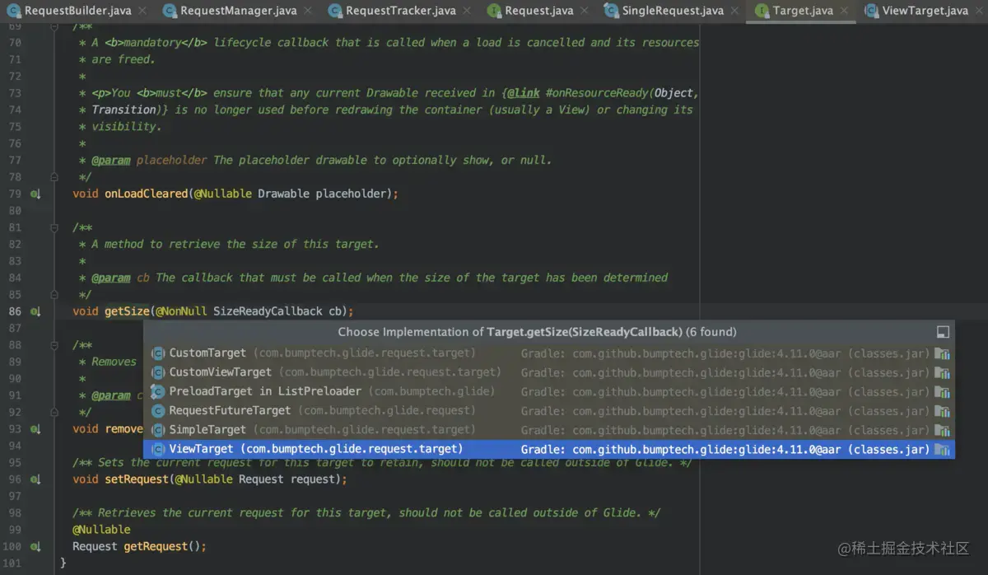Click the class icon beside RequestFutureTarget
This screenshot has height=575, width=988.
tap(158, 410)
